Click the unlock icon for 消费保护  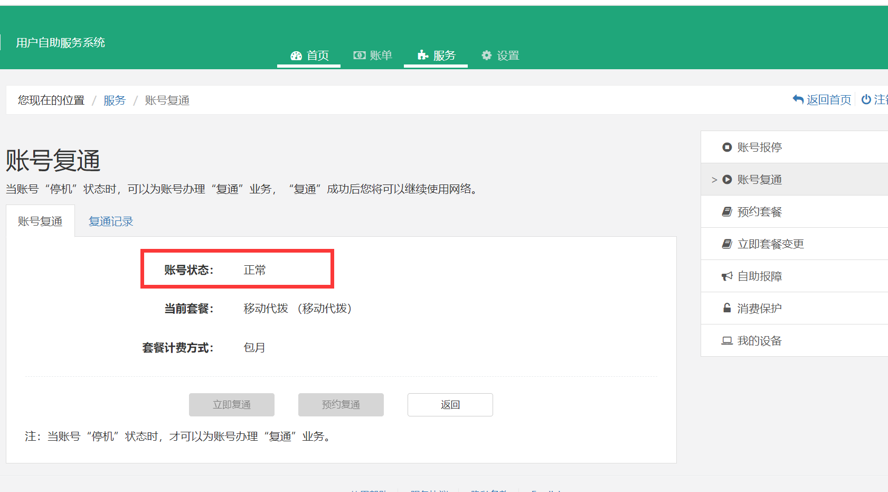[727, 308]
